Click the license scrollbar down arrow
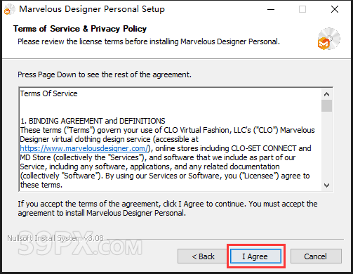 point(326,185)
